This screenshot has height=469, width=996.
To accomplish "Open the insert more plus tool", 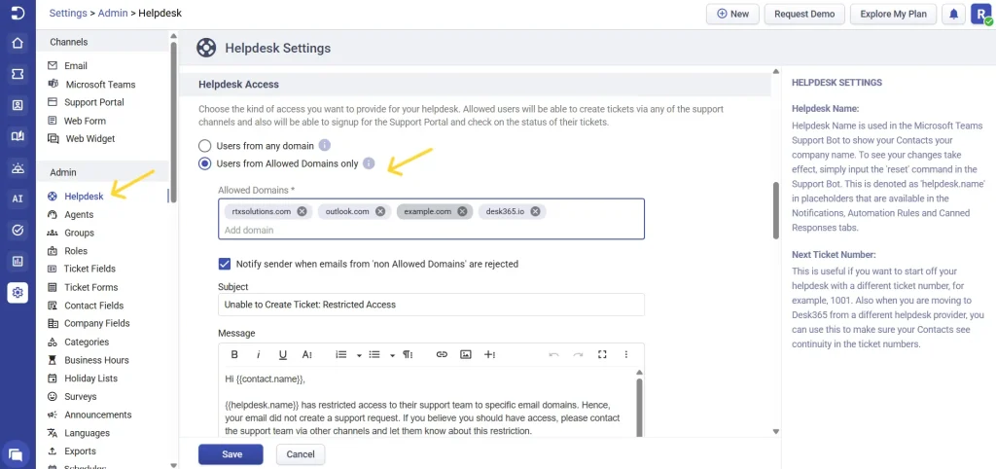I will click(490, 354).
